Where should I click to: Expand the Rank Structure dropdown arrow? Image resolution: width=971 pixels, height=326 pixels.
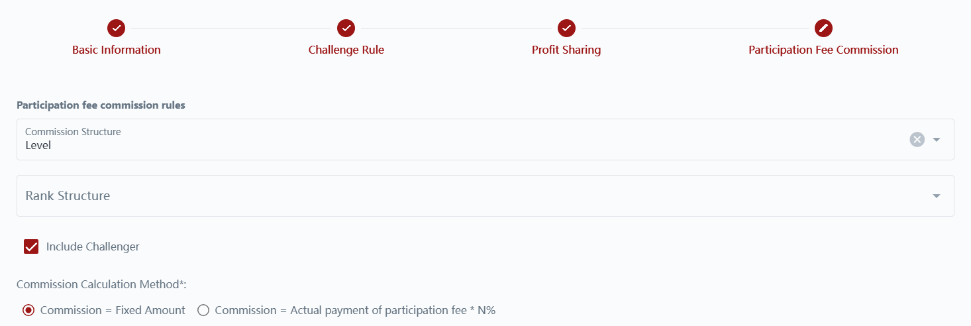tap(937, 196)
